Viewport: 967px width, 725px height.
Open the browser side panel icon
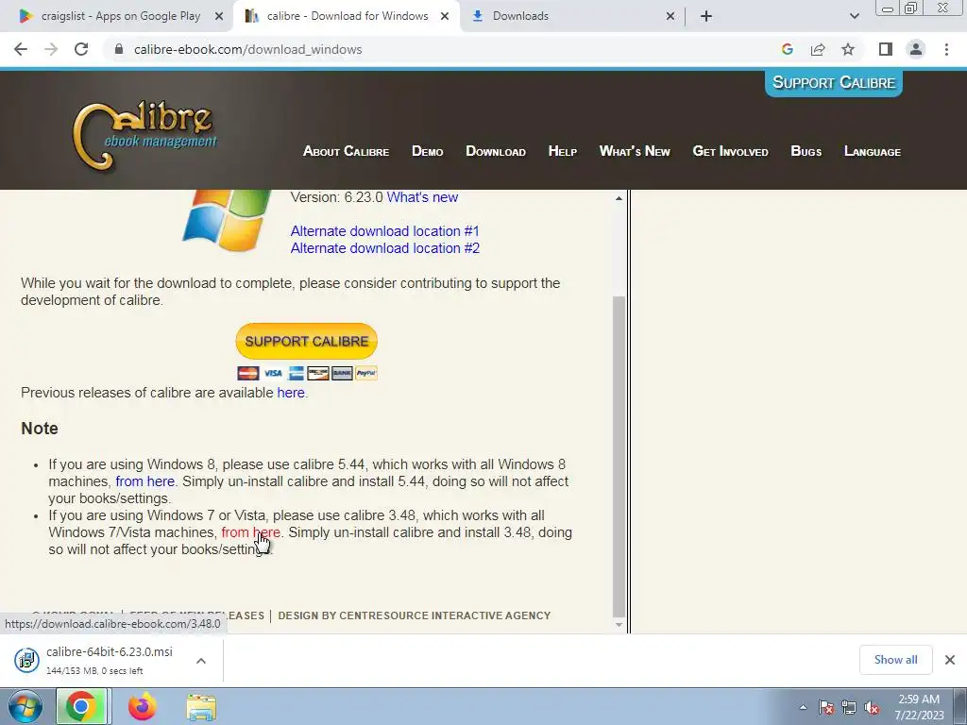pos(886,49)
